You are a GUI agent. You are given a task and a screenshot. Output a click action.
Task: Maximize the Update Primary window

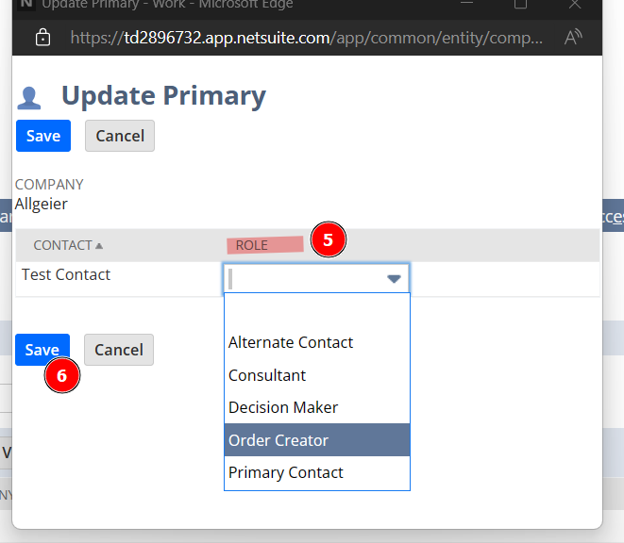coord(520,5)
